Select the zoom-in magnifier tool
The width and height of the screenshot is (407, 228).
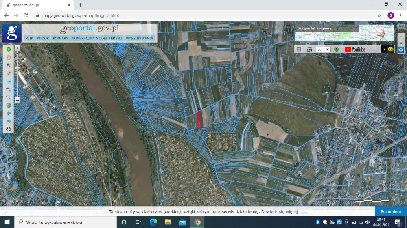point(9,89)
